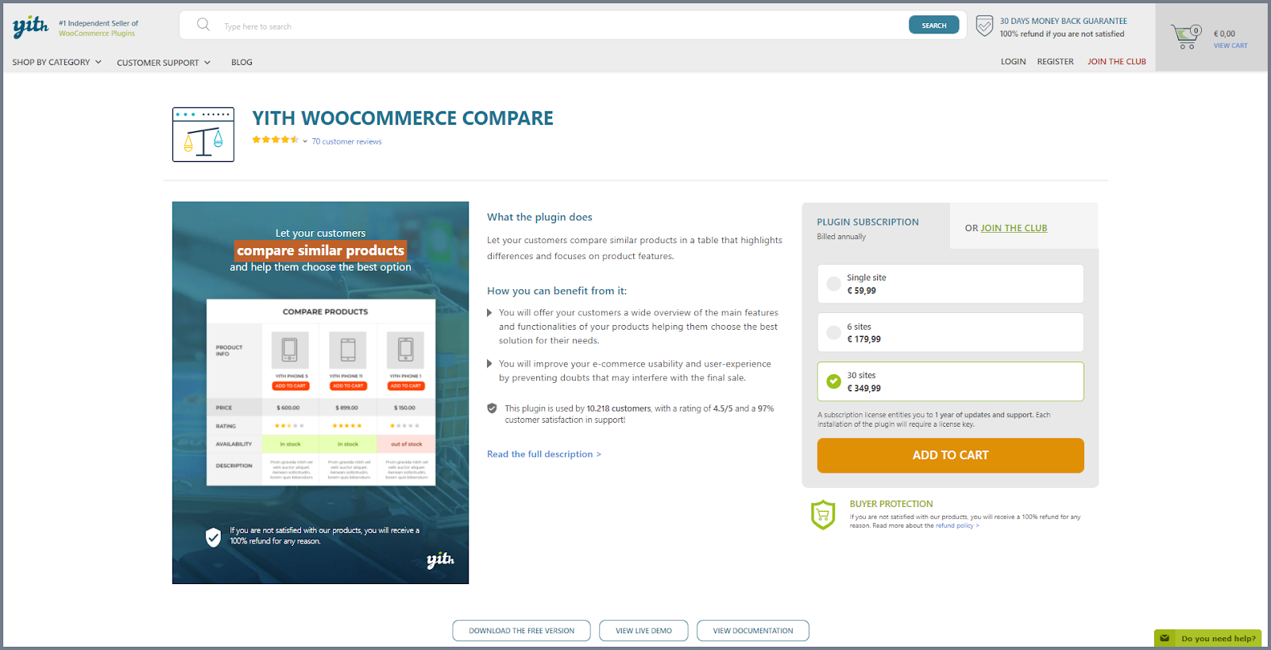Viewport: 1271px width, 650px height.
Task: Click the What the plugin does heading
Action: (539, 217)
